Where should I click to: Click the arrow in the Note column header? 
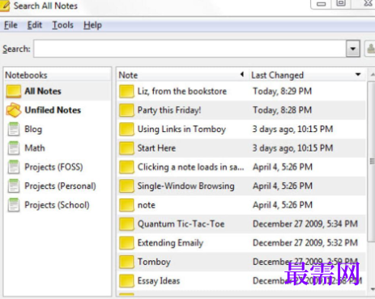point(242,74)
